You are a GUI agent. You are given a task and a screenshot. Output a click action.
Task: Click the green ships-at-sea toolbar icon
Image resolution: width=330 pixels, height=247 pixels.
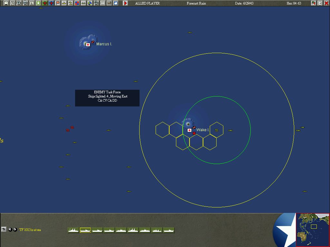[83, 3]
